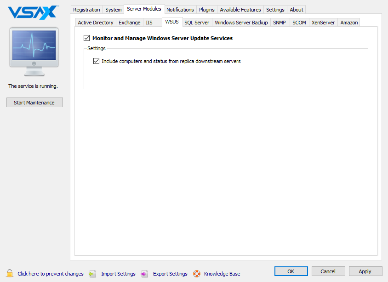
Task: Click 'The service is running.' status text
Action: point(33,86)
